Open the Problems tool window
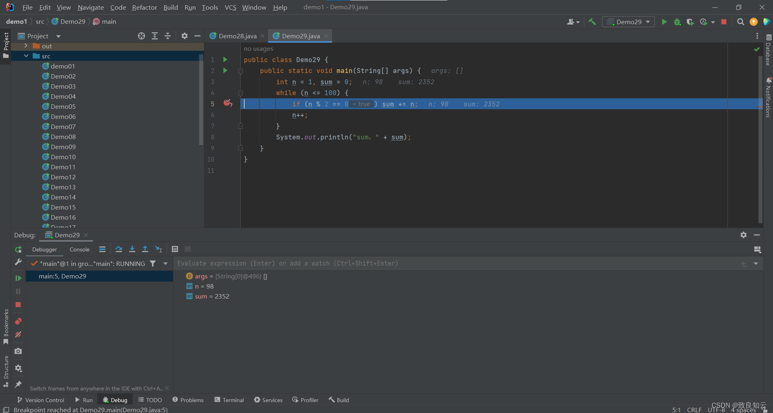 188,400
